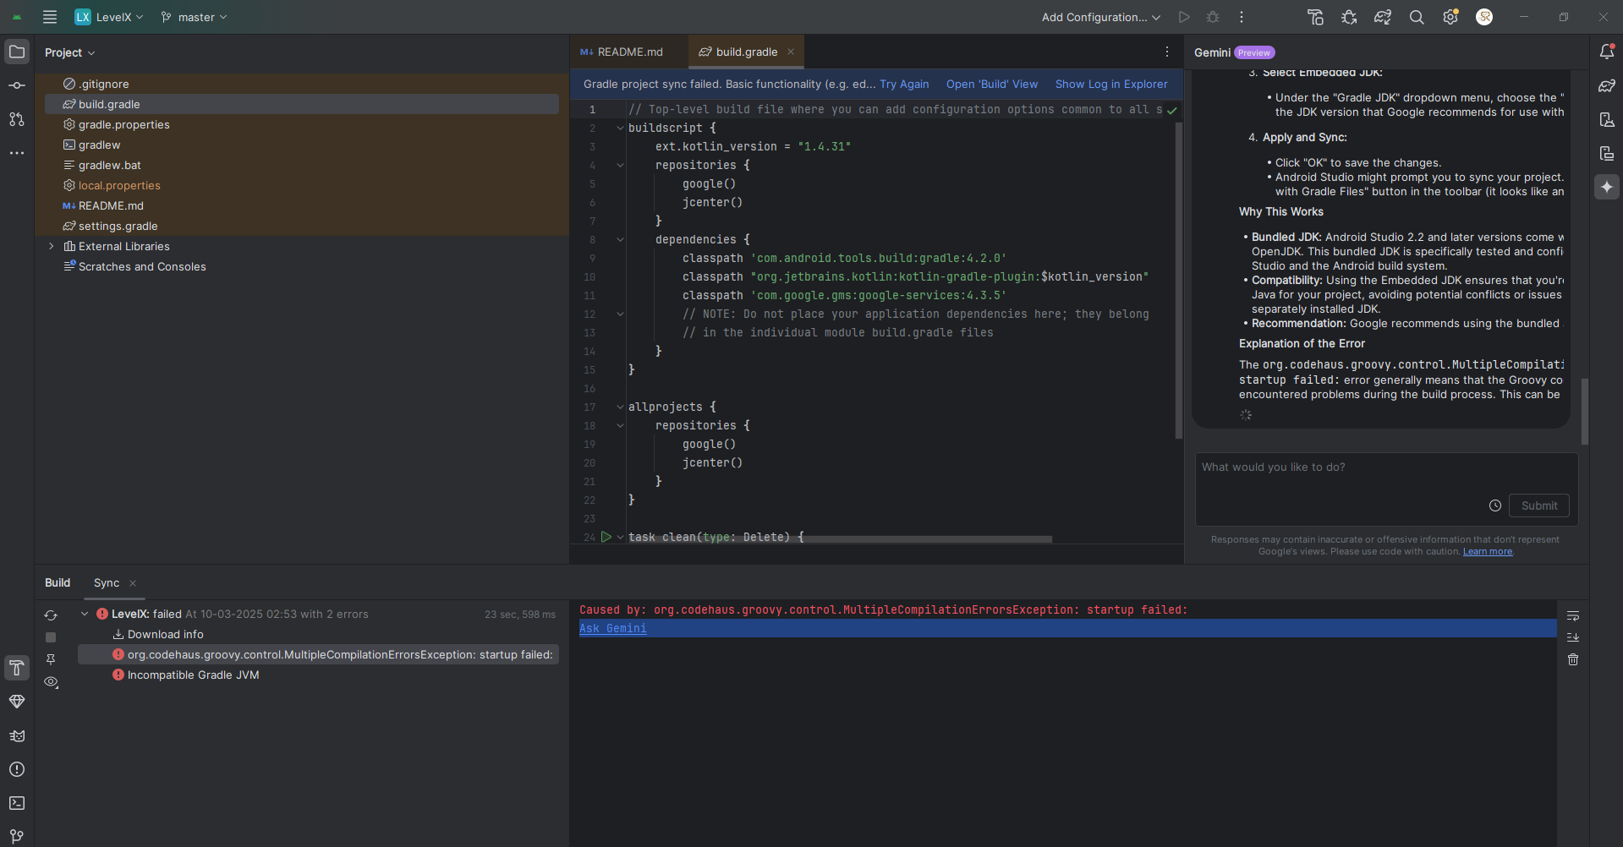Toggle the Gemini sparkle tool window

click(1607, 187)
